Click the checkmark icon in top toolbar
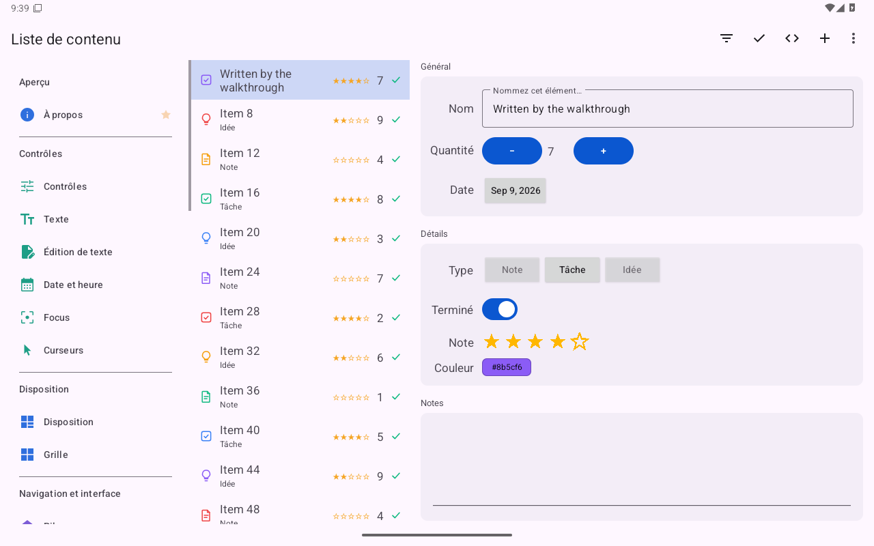874x546 pixels. [759, 38]
